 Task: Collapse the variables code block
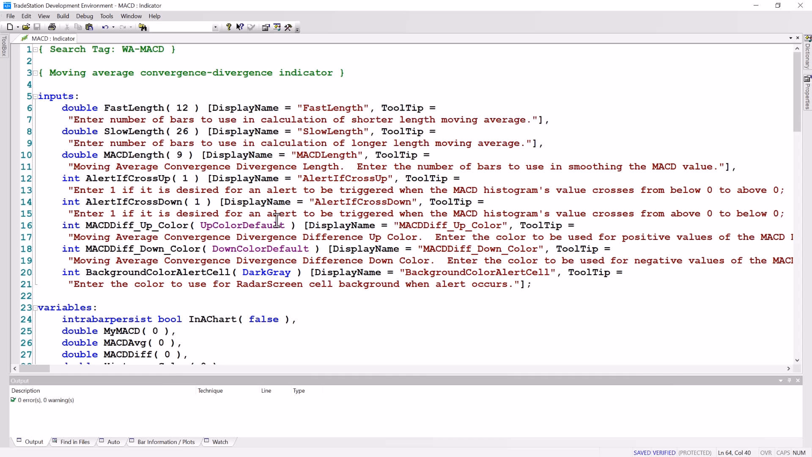(35, 308)
